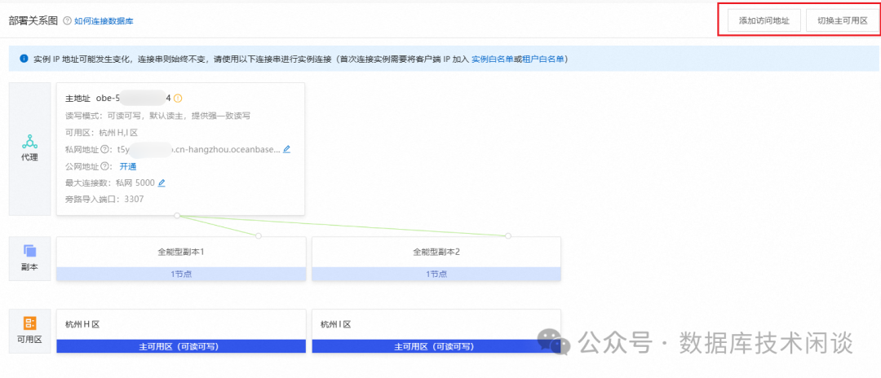Click the 旁路导入端口：3307 text

coord(104,199)
